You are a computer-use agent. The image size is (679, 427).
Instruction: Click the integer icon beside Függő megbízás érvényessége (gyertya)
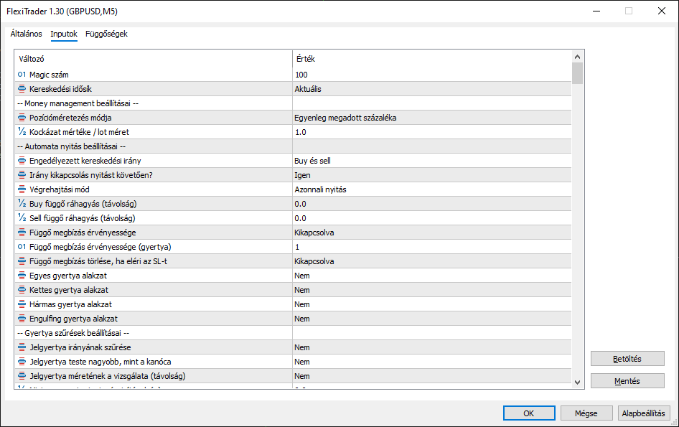22,246
